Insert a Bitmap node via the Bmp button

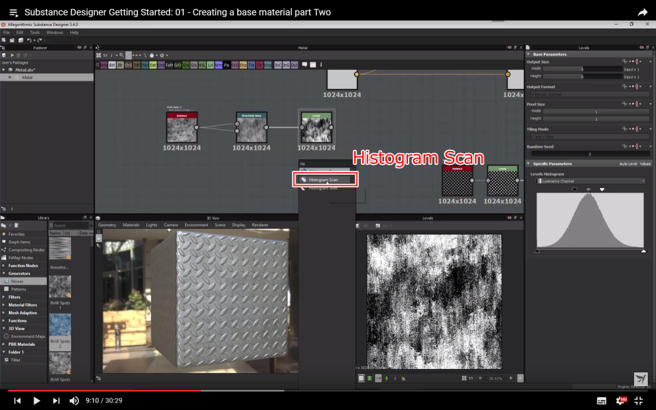pyautogui.click(x=104, y=66)
